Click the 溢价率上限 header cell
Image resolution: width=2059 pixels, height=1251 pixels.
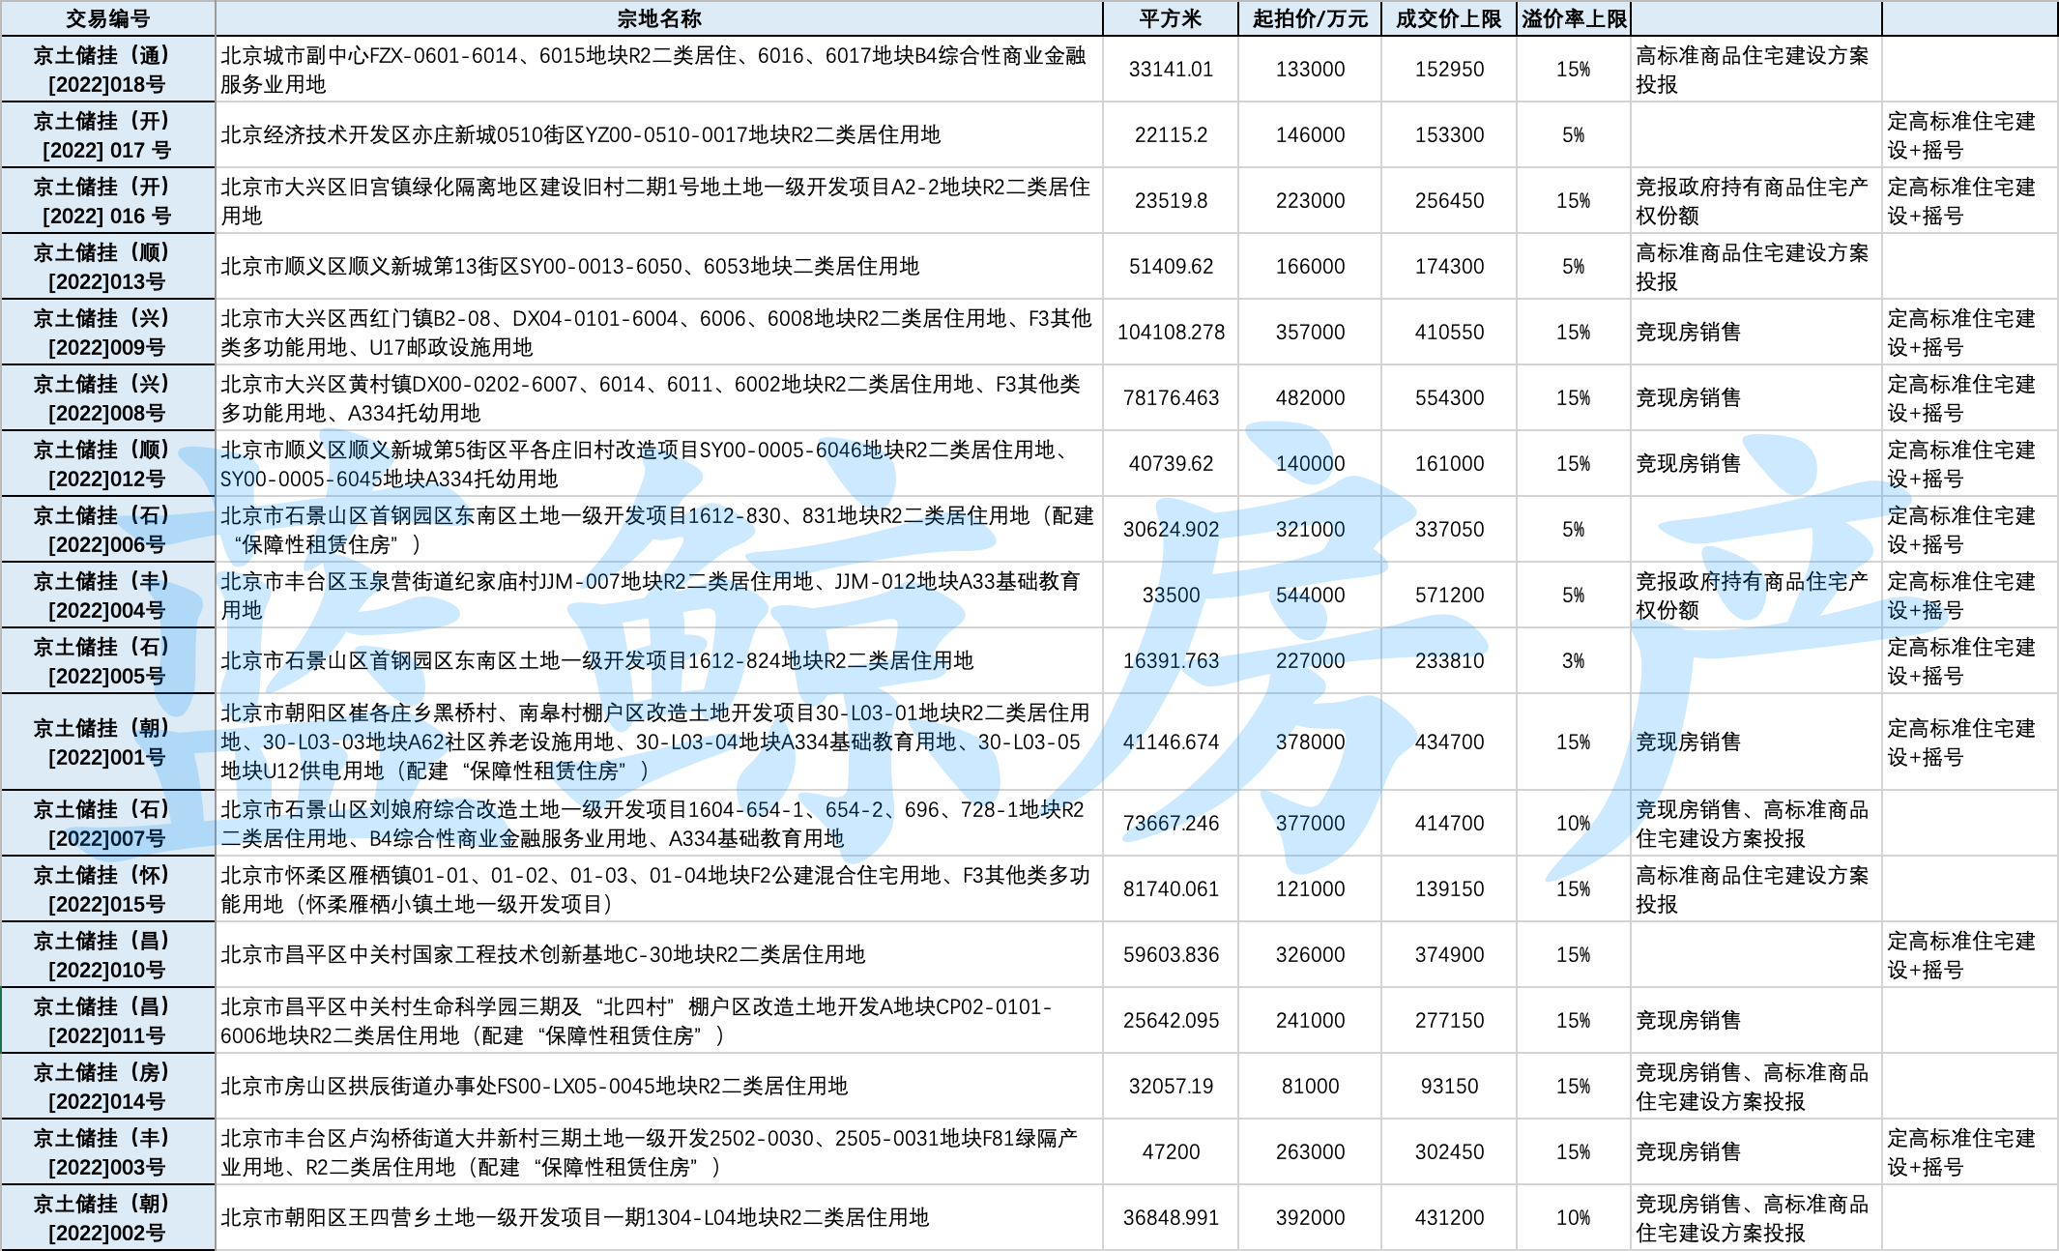pyautogui.click(x=1574, y=18)
